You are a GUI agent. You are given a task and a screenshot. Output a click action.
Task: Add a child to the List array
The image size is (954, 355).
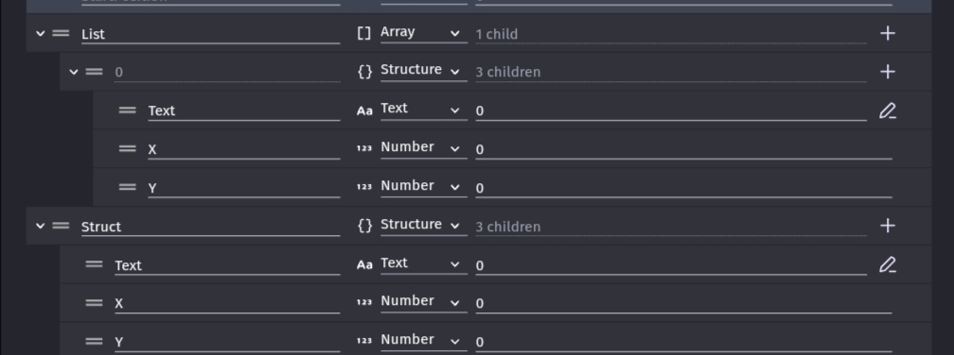pyautogui.click(x=888, y=33)
